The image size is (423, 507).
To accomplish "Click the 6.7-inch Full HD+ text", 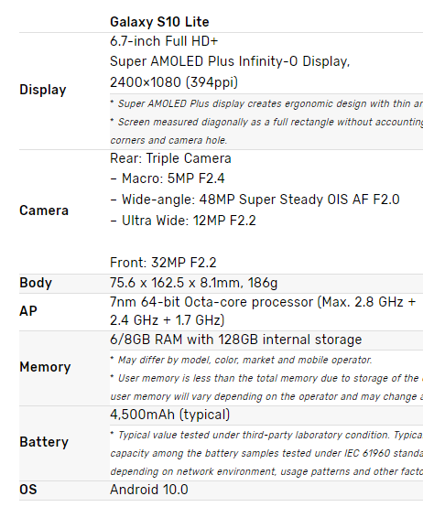I will coord(164,41).
